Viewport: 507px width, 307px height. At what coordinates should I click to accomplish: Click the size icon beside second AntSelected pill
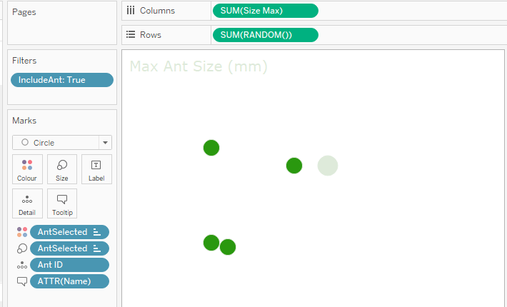(21, 248)
